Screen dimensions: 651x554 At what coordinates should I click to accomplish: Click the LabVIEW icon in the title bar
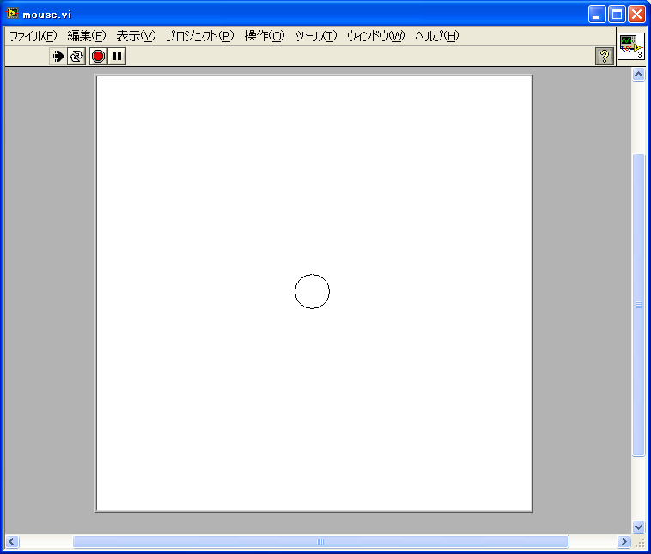(12, 13)
